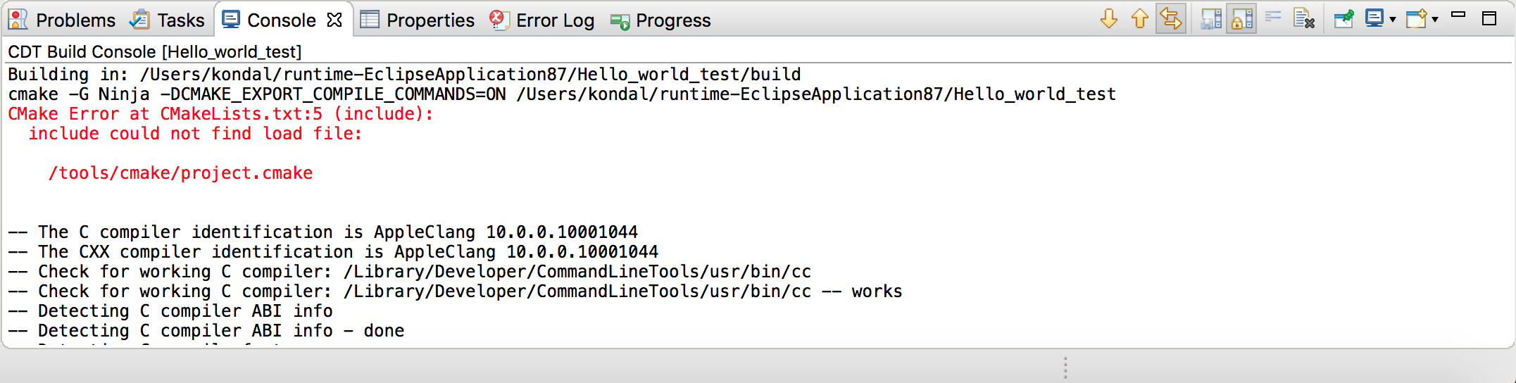Clear the console with the document-X icon

pos(1304,19)
